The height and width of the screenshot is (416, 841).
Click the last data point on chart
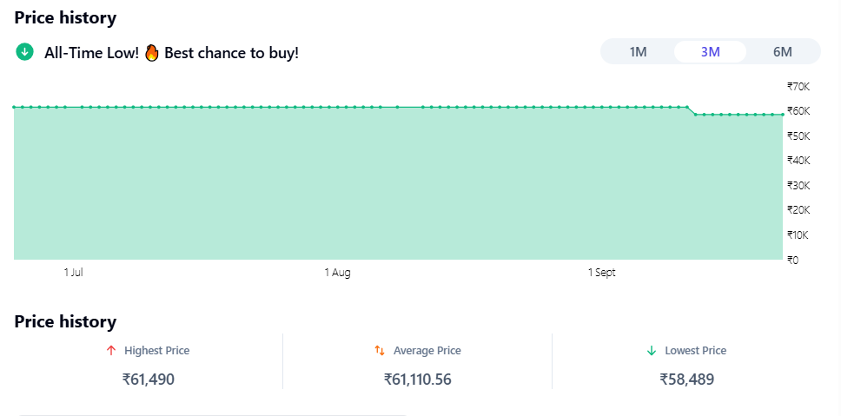pos(782,115)
